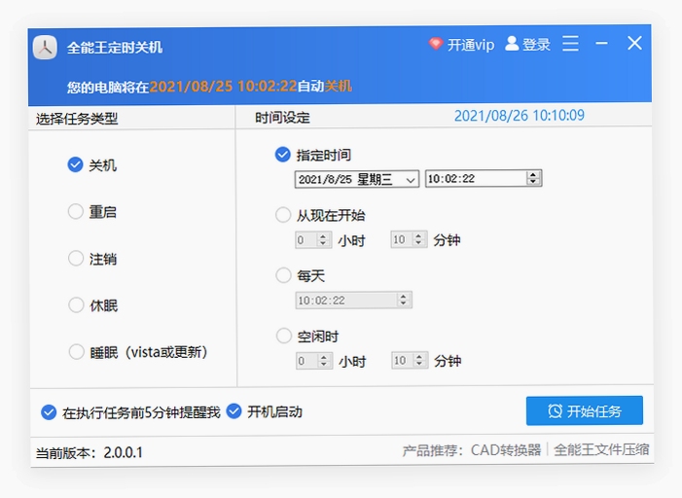Close the 全能王定时关机 window

point(634,43)
